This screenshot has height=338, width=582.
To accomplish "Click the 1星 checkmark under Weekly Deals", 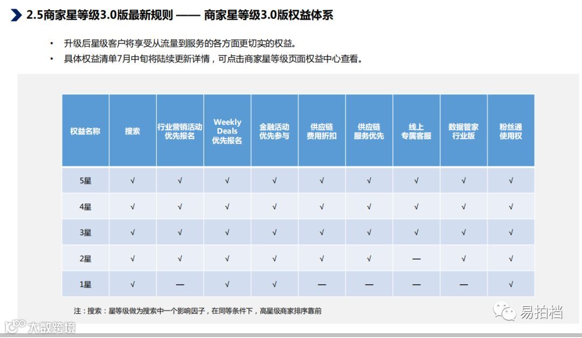I will pyautogui.click(x=227, y=284).
